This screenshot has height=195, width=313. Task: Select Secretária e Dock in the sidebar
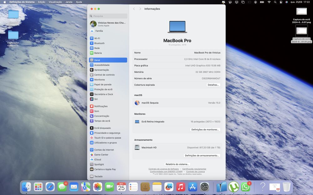[108, 94]
